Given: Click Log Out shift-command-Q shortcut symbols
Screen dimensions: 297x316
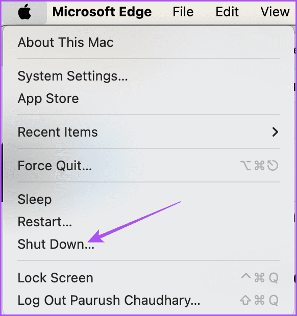Looking at the screenshot, I should 259,300.
